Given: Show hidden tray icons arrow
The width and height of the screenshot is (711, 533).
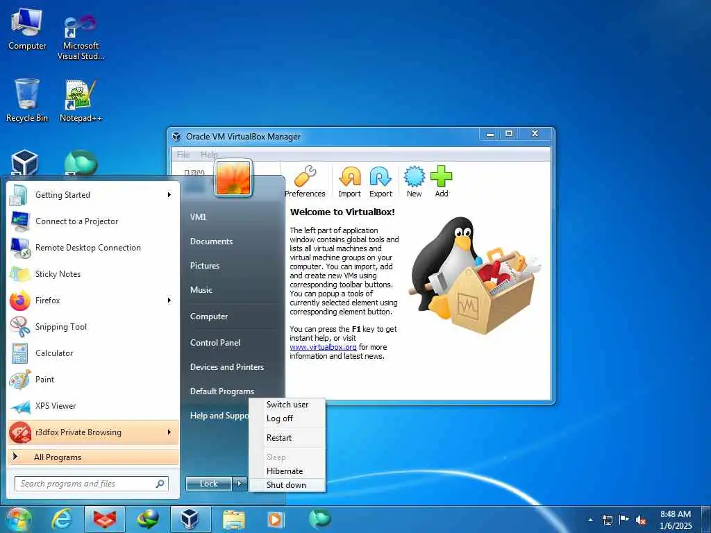Looking at the screenshot, I should [x=590, y=521].
